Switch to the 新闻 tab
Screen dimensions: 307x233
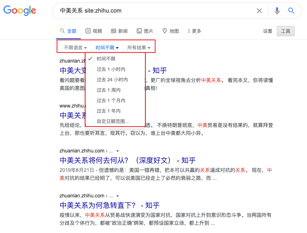tap(119, 31)
